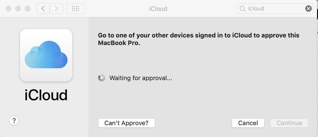Click the greyed-out Continue button
The height and width of the screenshot is (137, 318).
[289, 123]
